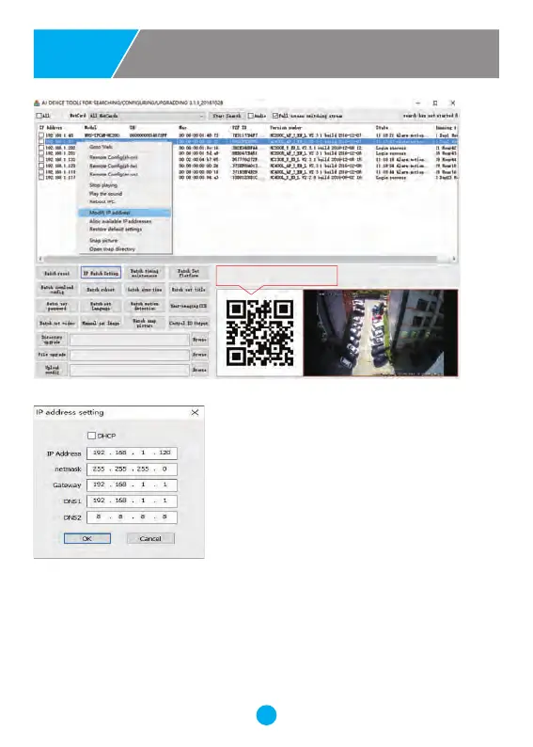Click the File upgrade path field
The width and height of the screenshot is (533, 747).
coord(130,355)
